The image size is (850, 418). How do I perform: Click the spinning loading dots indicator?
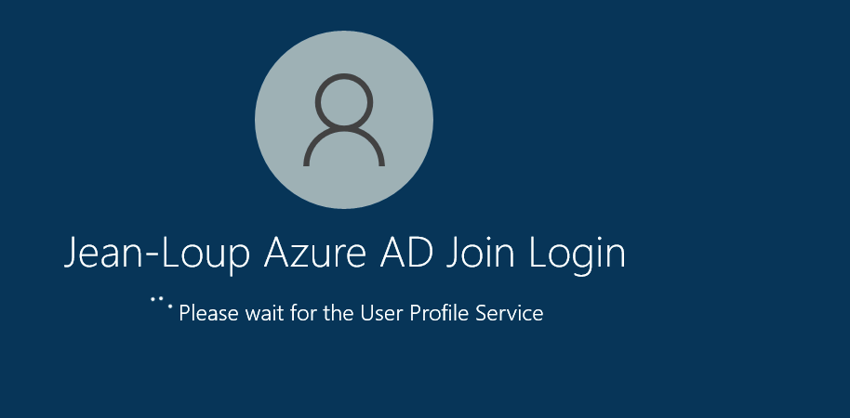pos(162,303)
